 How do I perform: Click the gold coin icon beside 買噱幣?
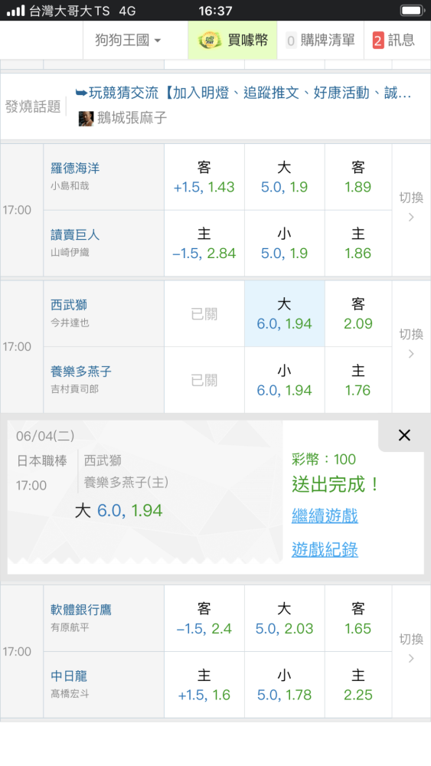coord(210,40)
